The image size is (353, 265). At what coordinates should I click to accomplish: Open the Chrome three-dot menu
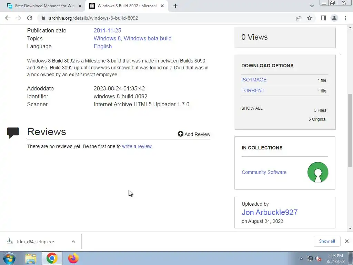coord(345,18)
